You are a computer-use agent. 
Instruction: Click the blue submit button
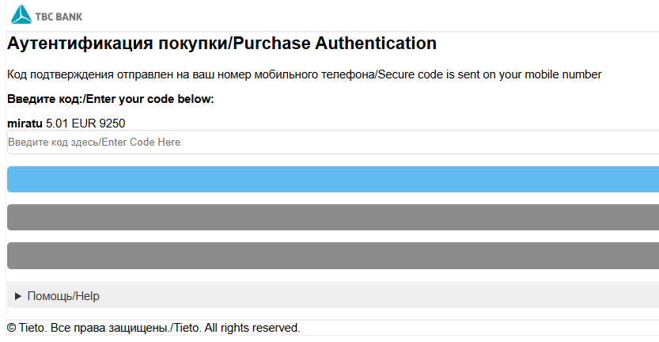[x=333, y=179]
